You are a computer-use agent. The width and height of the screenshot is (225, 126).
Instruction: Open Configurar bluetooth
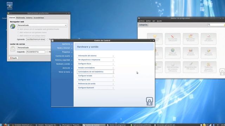96,88
